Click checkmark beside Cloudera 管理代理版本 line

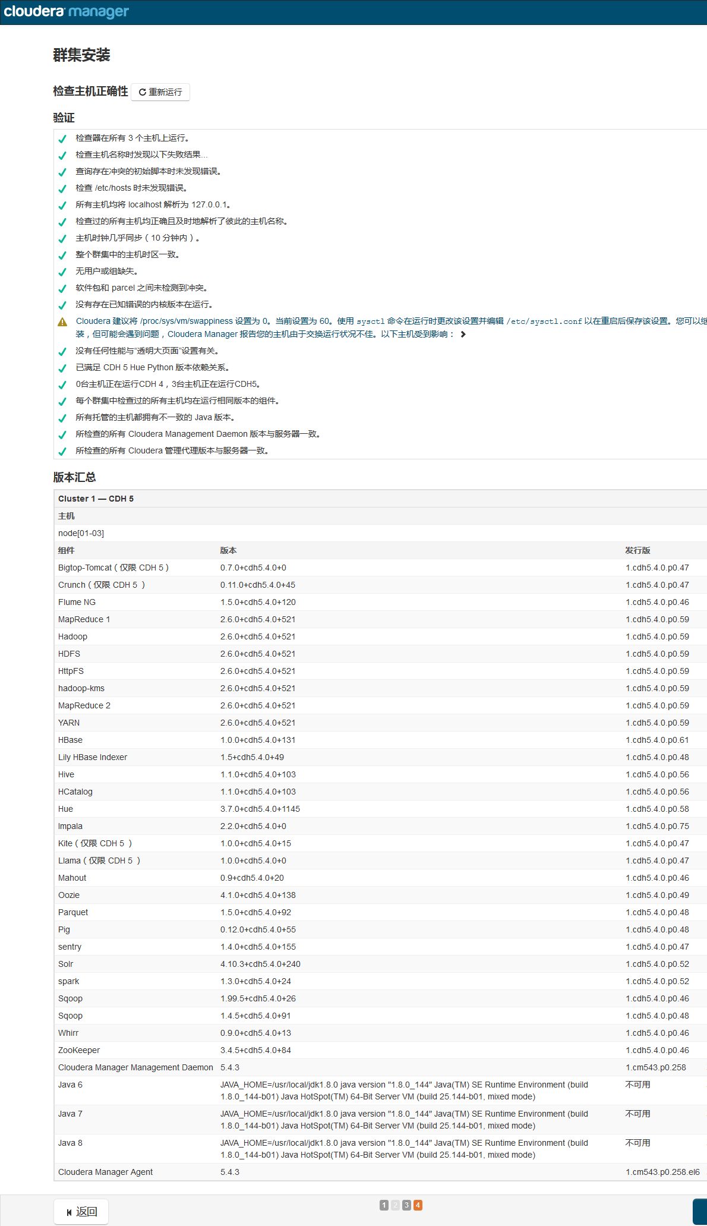62,451
